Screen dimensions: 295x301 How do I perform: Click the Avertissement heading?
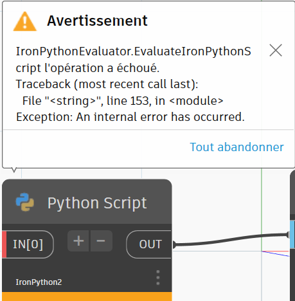(x=97, y=21)
